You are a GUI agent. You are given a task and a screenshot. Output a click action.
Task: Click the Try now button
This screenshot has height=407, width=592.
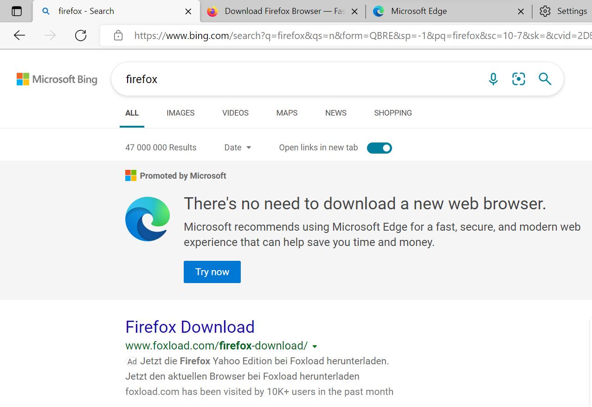[x=212, y=272]
